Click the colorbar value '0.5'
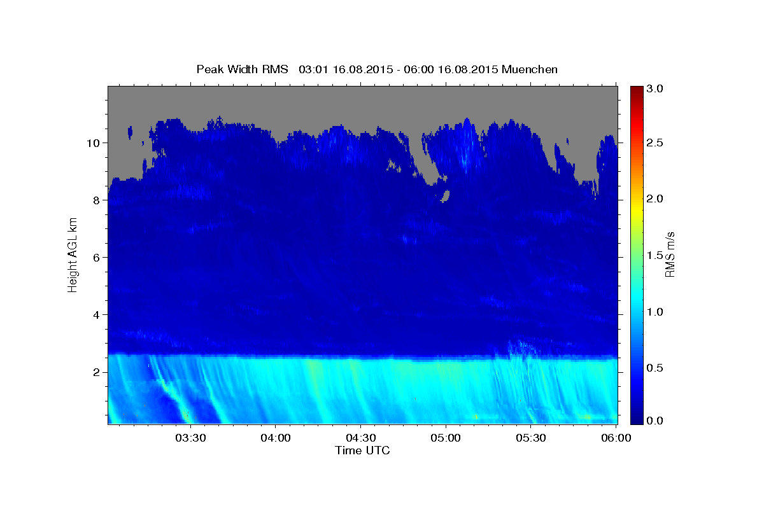This screenshot has width=764, height=509. coord(656,368)
